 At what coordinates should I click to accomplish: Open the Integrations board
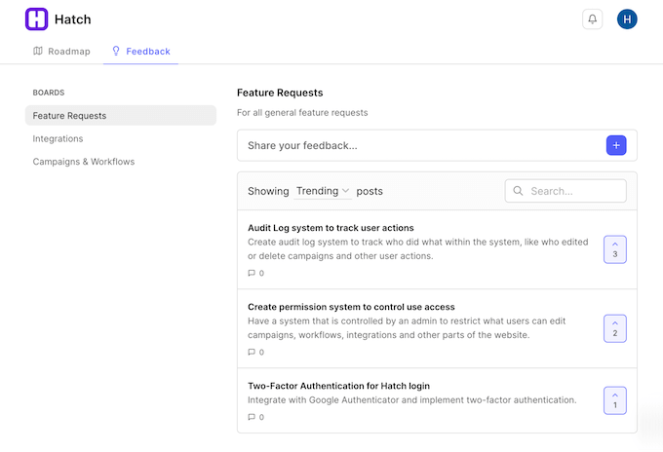tap(58, 138)
